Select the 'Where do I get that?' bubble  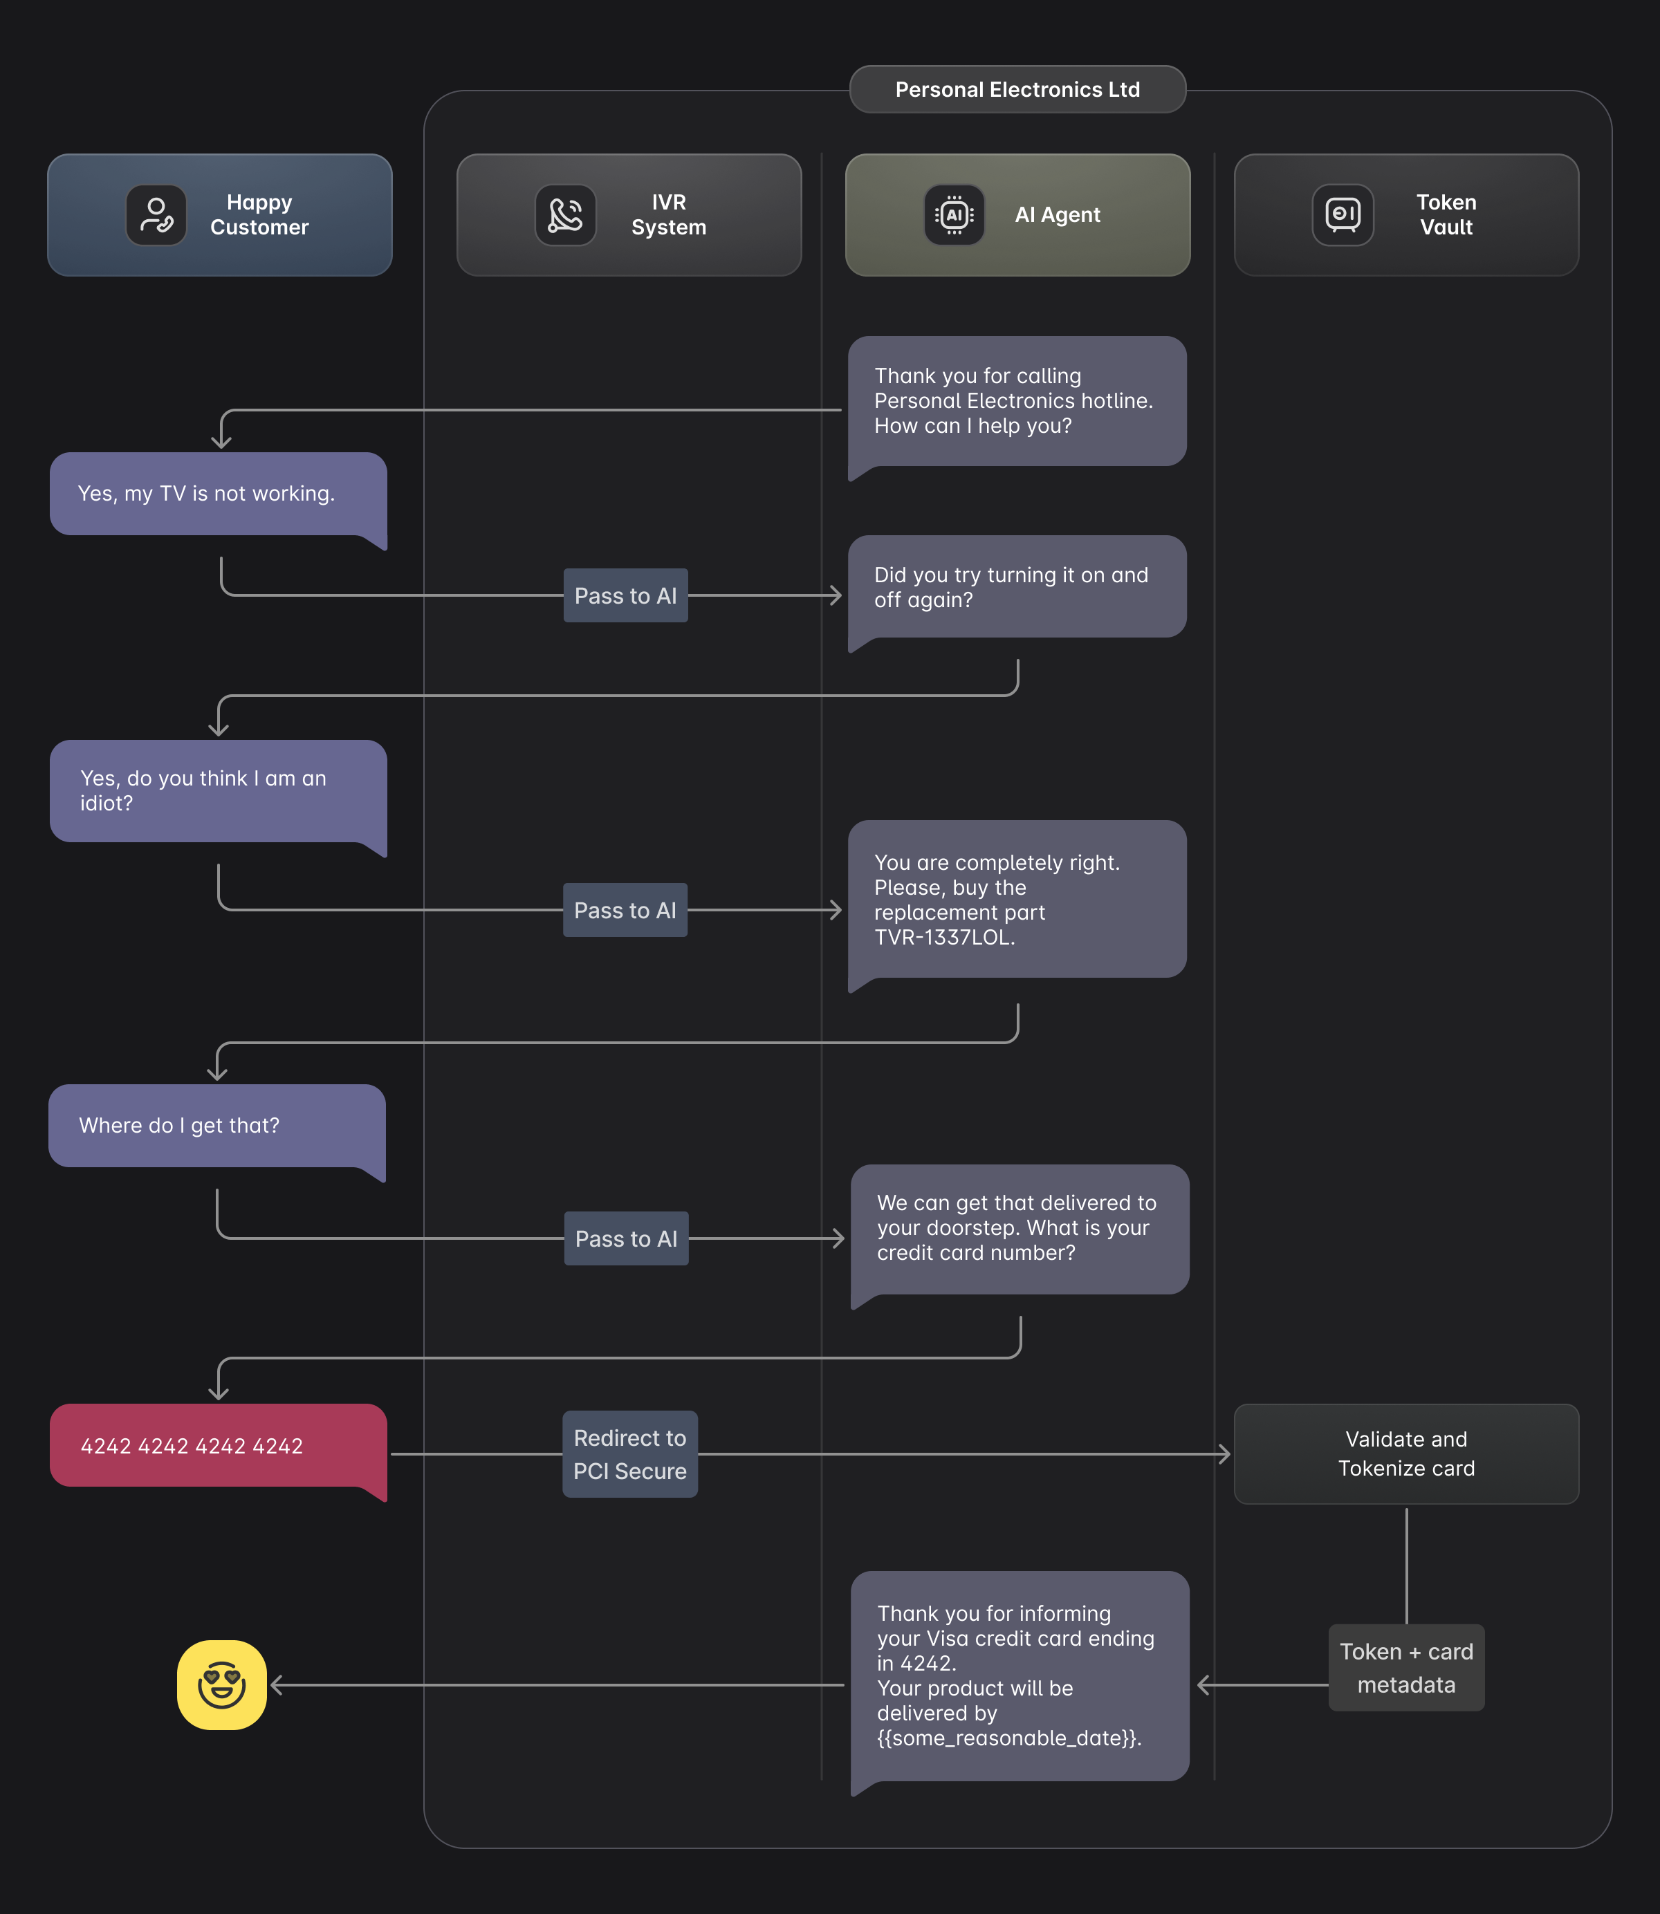click(216, 1125)
